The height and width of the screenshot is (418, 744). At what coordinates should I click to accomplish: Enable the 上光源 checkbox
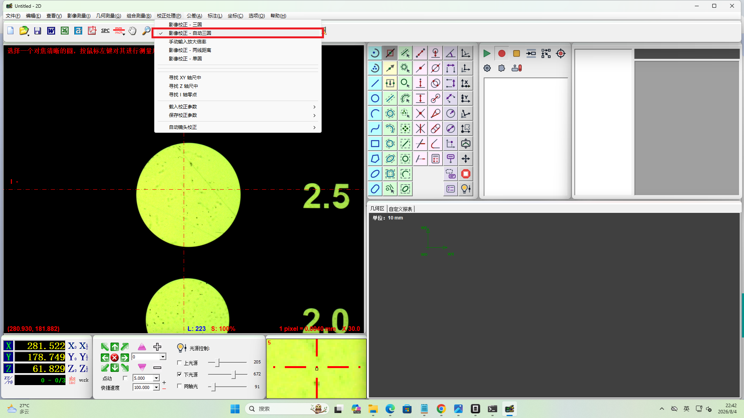(x=179, y=363)
